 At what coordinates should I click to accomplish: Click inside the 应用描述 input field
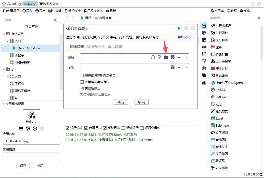31,156
